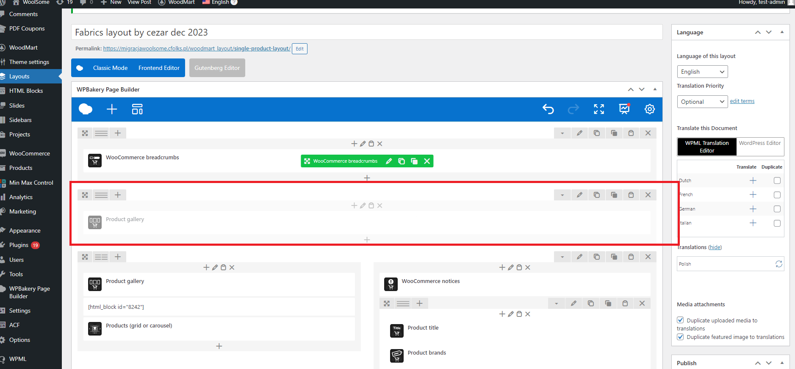Add element below Products (grid or carousel)
Viewport: 795px width, 369px height.
(219, 346)
